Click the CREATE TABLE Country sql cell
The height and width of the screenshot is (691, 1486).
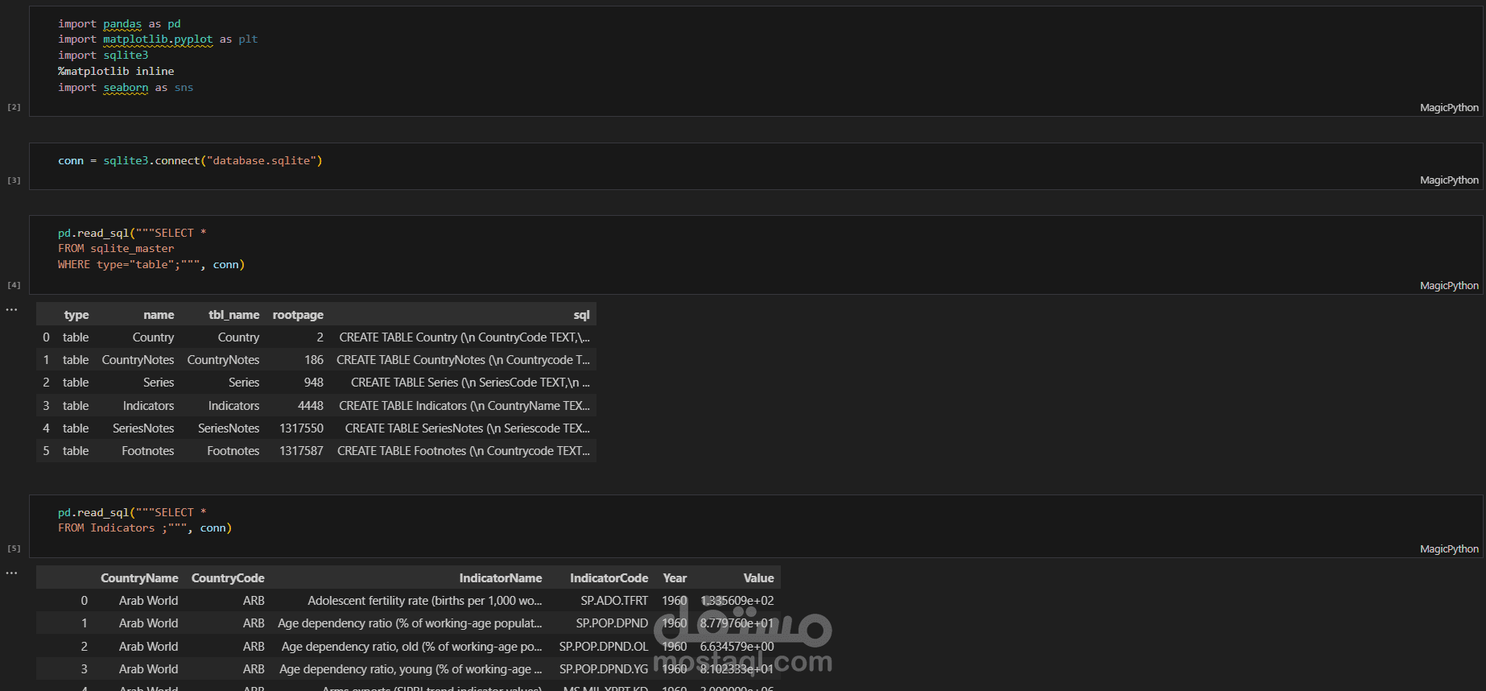(464, 337)
